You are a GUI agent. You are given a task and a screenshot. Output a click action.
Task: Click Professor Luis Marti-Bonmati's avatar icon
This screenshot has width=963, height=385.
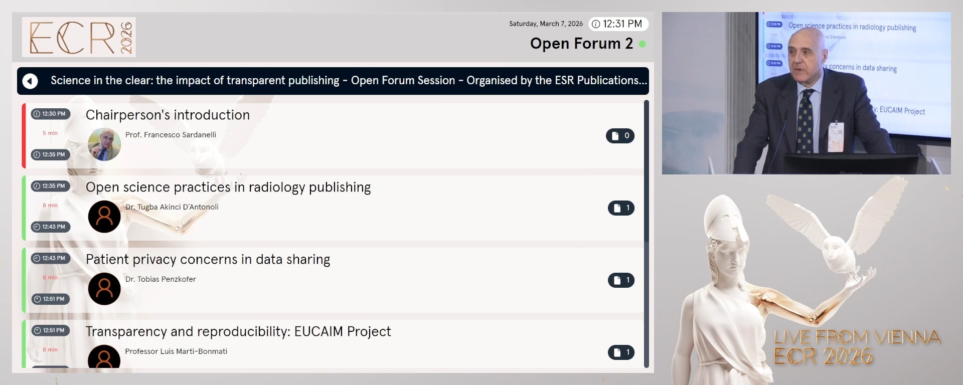tap(104, 357)
